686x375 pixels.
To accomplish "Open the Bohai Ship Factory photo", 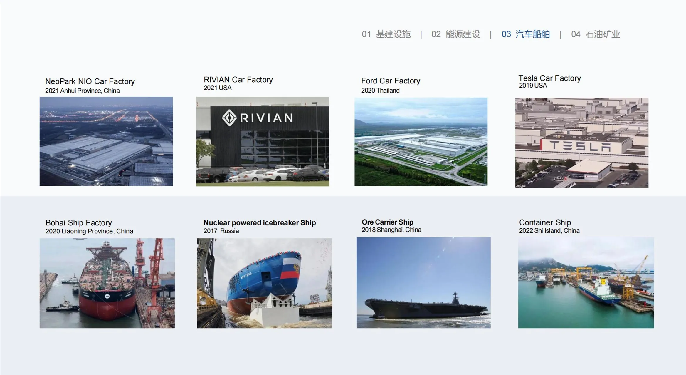I will pyautogui.click(x=107, y=283).
